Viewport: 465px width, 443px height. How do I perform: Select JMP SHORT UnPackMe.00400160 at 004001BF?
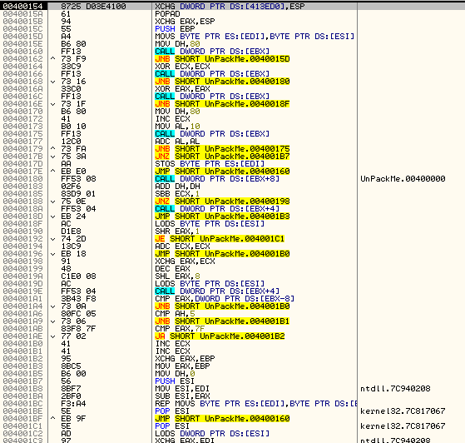click(x=222, y=419)
